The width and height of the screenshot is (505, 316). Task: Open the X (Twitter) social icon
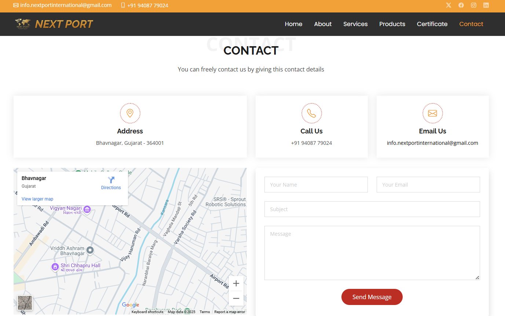(449, 5)
